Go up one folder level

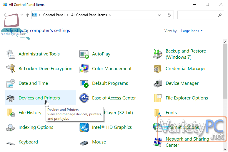click(28, 15)
